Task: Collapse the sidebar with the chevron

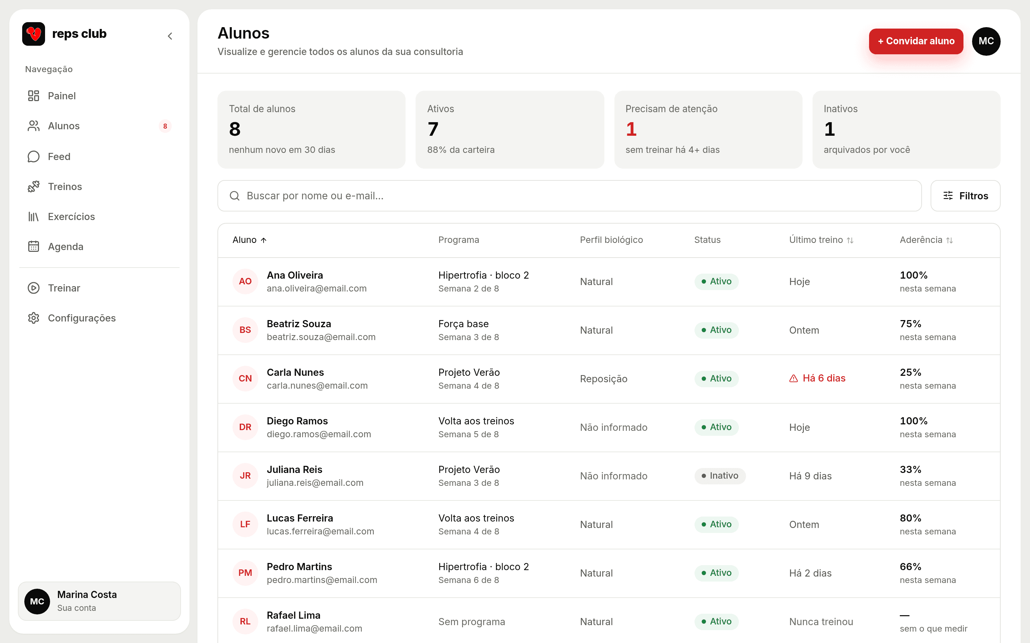Action: [170, 36]
